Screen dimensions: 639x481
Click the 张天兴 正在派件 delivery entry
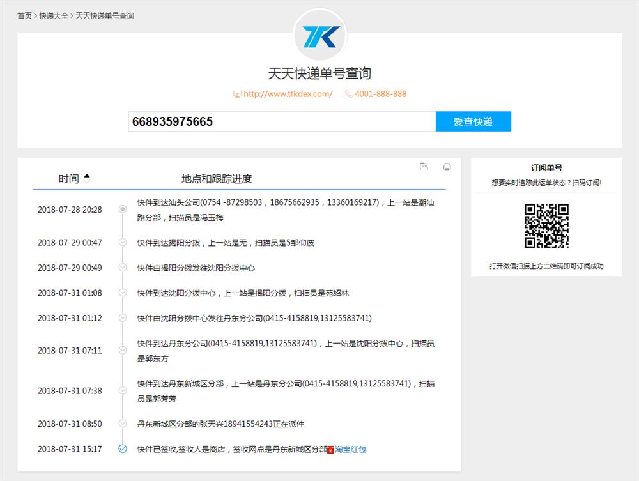[220, 424]
